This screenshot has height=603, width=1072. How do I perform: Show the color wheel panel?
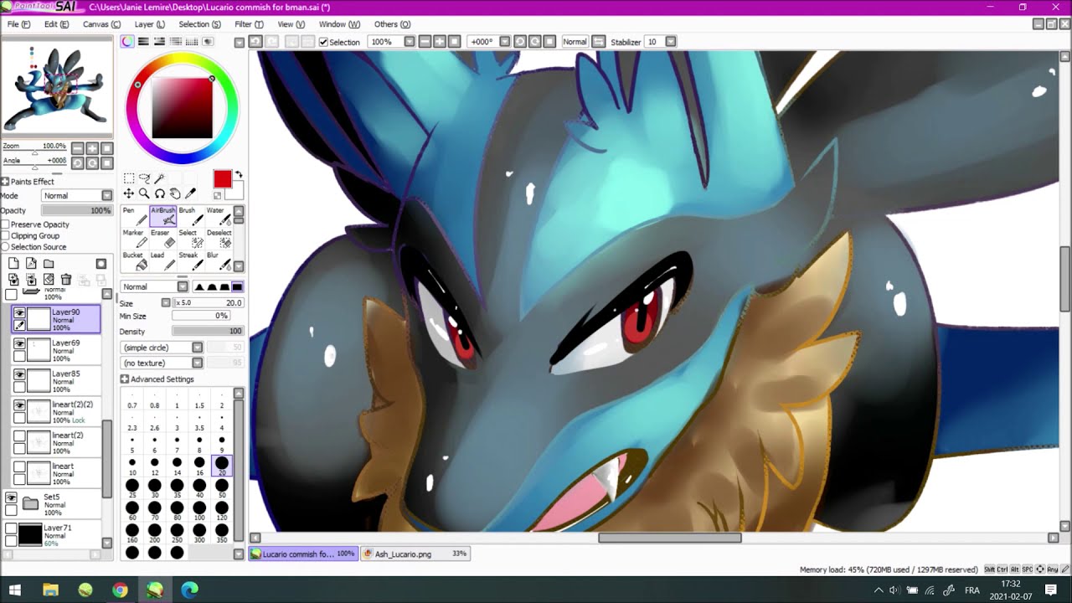coord(127,41)
